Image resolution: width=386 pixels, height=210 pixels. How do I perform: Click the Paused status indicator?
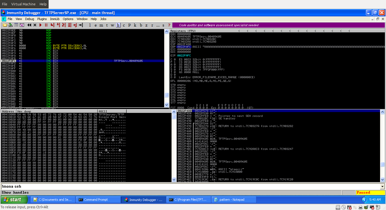tap(370, 193)
